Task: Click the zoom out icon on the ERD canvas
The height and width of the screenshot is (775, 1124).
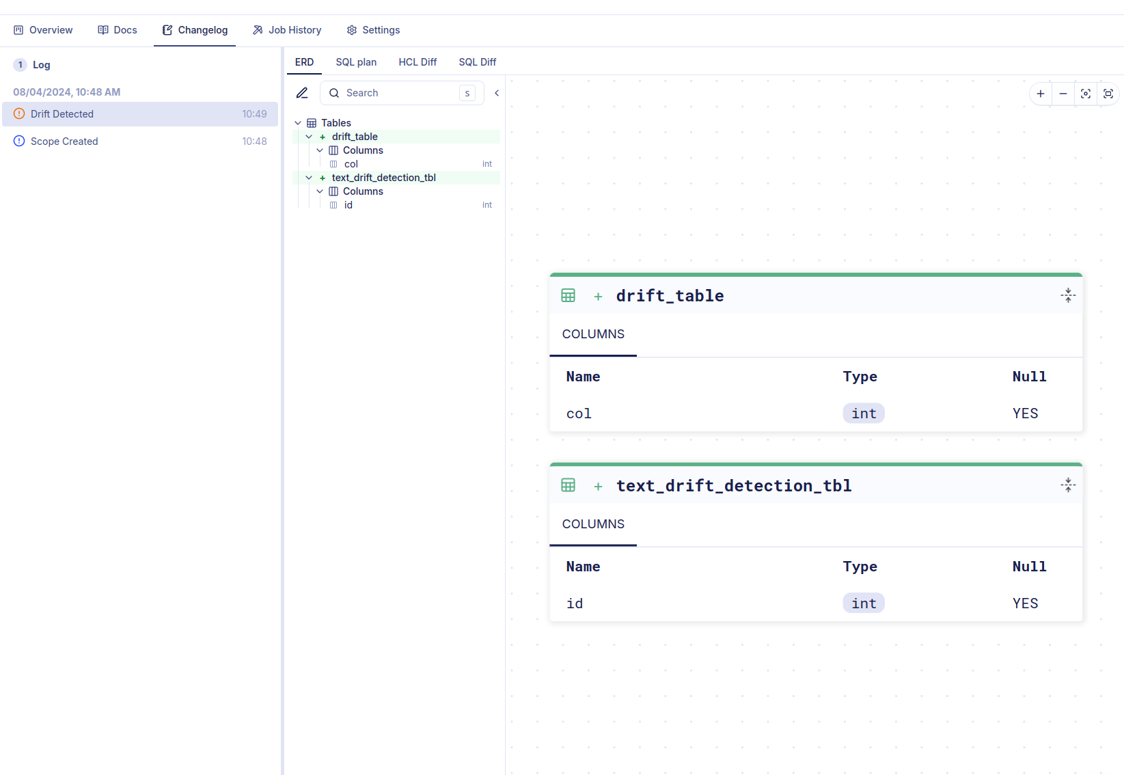Action: tap(1063, 94)
